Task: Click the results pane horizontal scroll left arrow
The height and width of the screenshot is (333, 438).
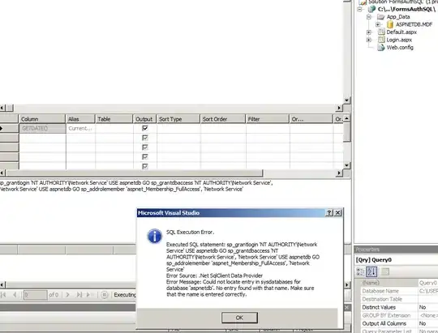Action: tap(2, 285)
